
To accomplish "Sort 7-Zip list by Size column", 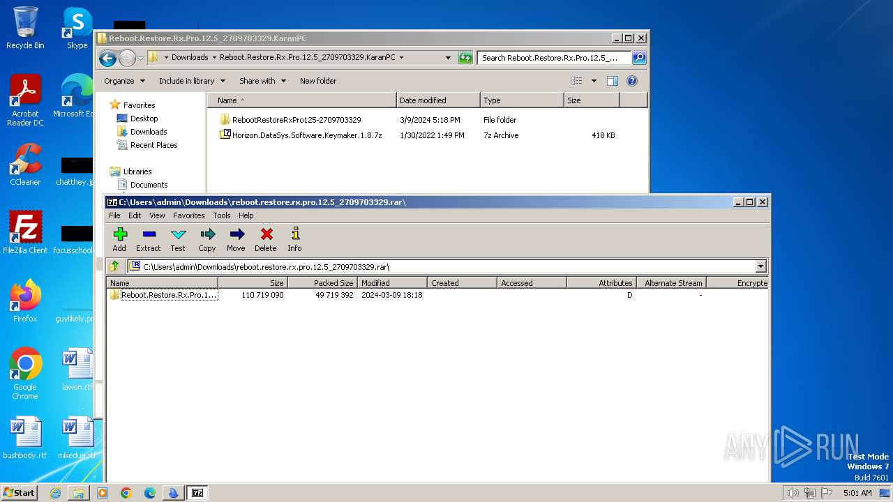I will point(253,283).
